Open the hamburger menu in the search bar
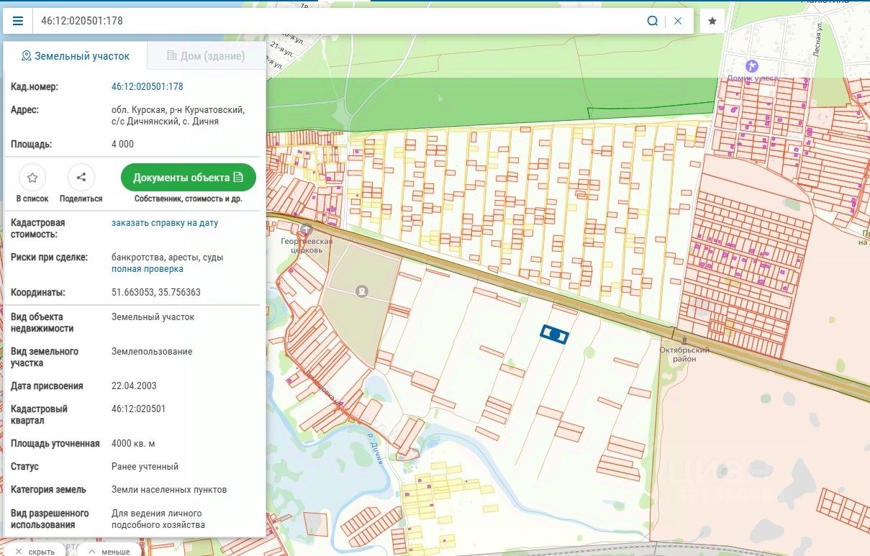The image size is (870, 556). point(18,21)
